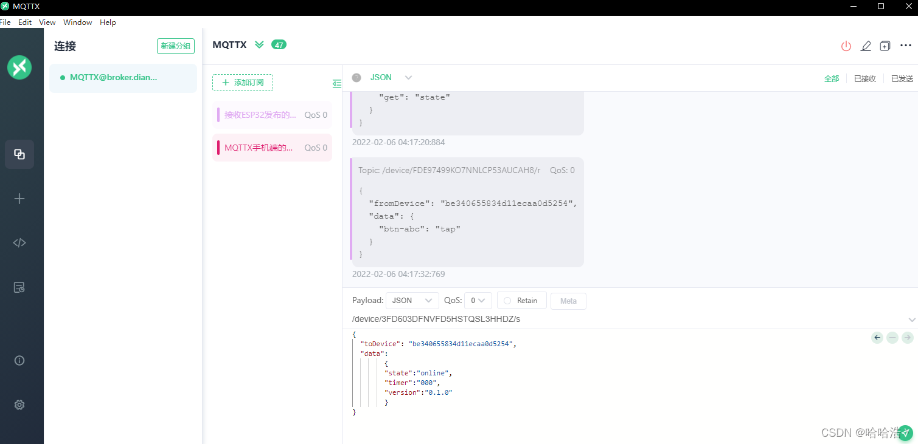
Task: Click the pink color bar of MQTTX手机端 subscription
Action: 218,148
